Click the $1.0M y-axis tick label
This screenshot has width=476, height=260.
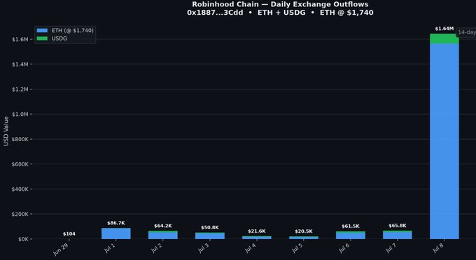coord(20,114)
